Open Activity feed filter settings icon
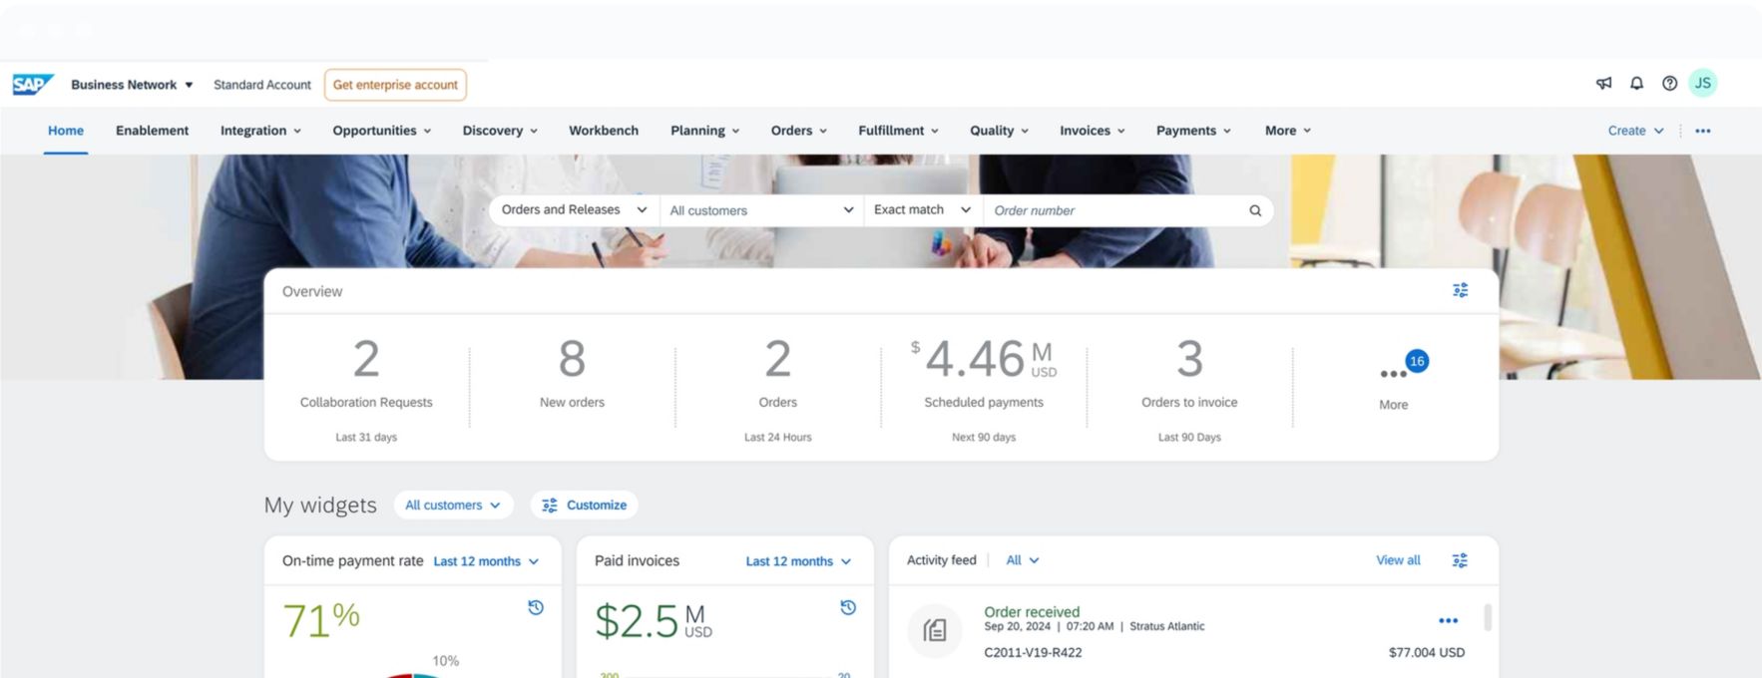The image size is (1762, 678). [x=1460, y=560]
